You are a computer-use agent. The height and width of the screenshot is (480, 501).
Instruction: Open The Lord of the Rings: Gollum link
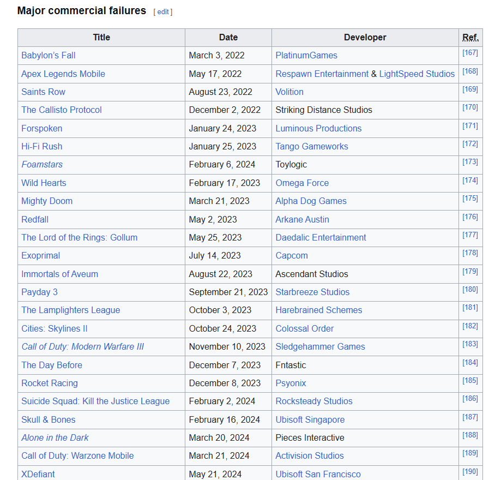[x=79, y=237]
